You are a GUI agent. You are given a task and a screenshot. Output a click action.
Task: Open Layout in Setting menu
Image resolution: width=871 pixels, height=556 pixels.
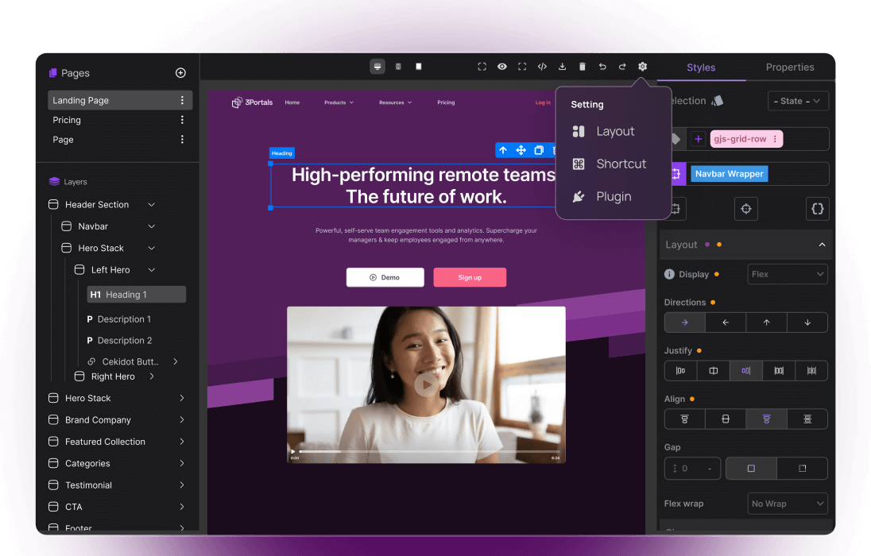click(603, 131)
